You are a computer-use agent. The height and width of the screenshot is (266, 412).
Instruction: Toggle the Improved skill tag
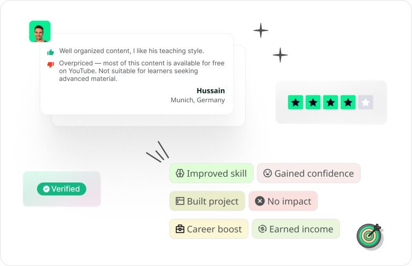coord(211,173)
